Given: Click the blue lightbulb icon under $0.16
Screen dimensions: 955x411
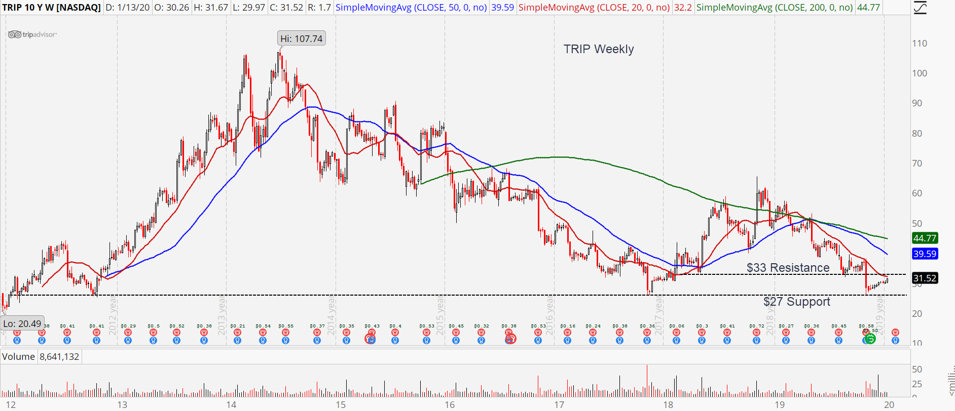Looking at the screenshot, I should click(x=567, y=341).
